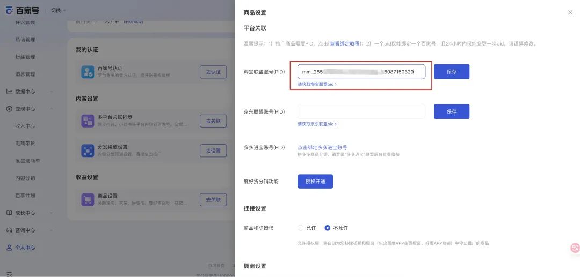This screenshot has width=580, height=277.
Task: Click the 多平台关联同步 icon
Action: pyautogui.click(x=88, y=121)
